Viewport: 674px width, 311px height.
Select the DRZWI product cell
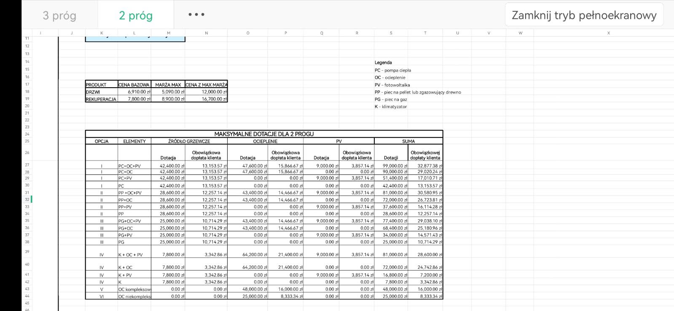[x=101, y=92]
